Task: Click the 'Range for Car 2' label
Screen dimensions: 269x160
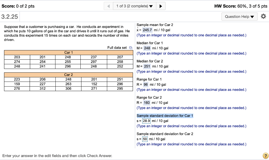Action: (x=149, y=98)
